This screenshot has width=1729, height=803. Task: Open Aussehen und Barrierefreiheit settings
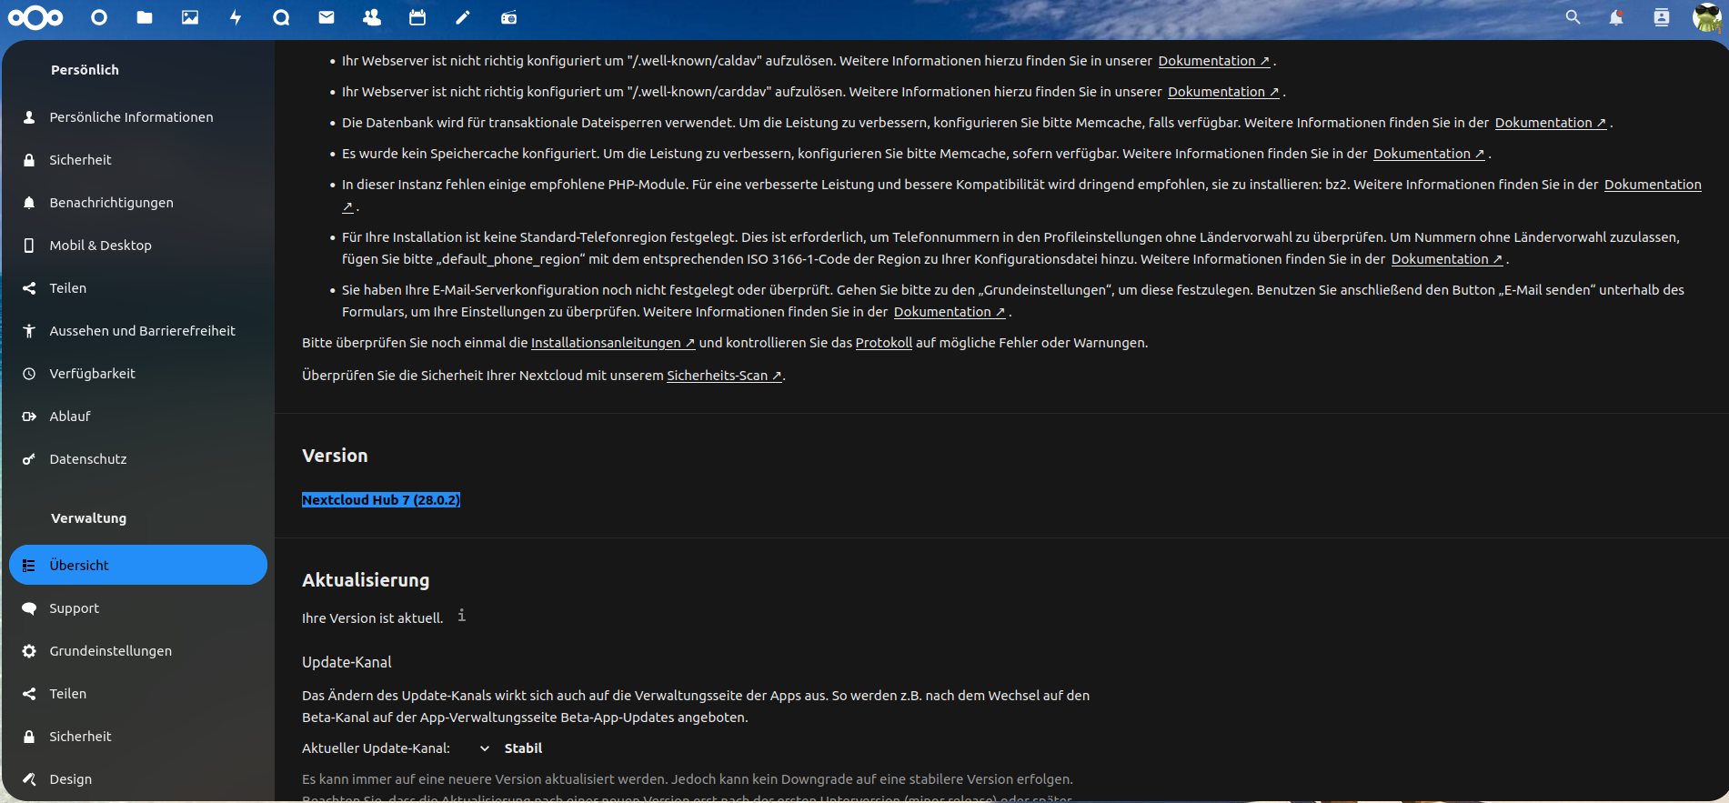coord(138,331)
